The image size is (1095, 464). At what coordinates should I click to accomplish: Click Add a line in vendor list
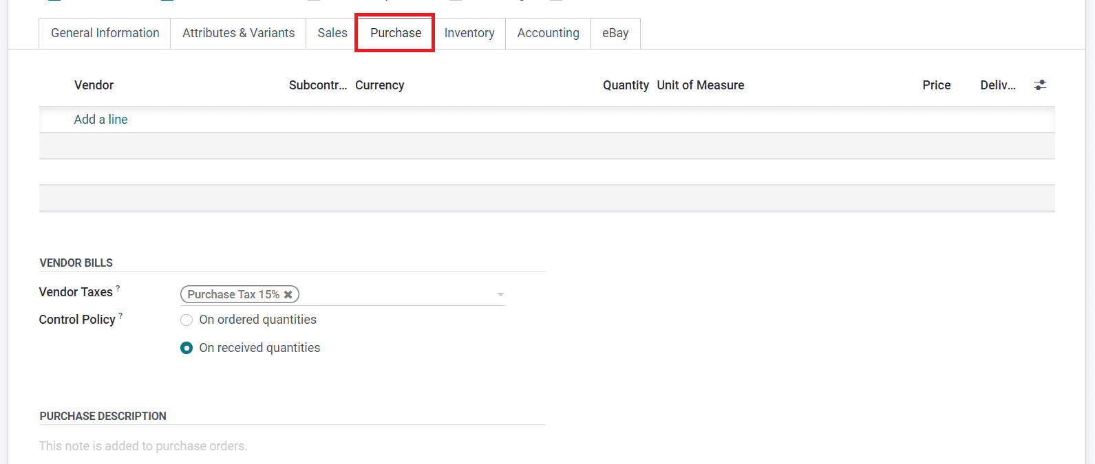click(x=101, y=120)
